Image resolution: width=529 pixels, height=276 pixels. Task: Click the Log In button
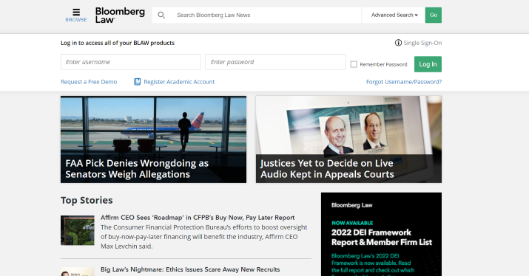tap(428, 64)
